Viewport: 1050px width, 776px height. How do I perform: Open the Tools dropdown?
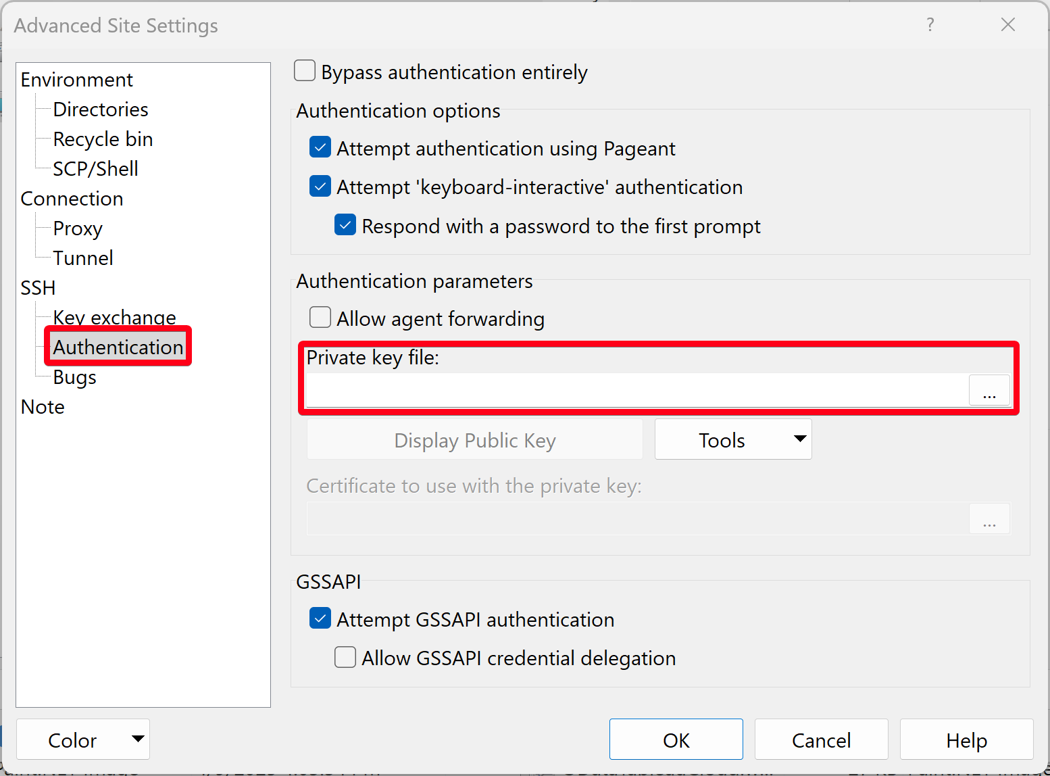[x=733, y=439]
